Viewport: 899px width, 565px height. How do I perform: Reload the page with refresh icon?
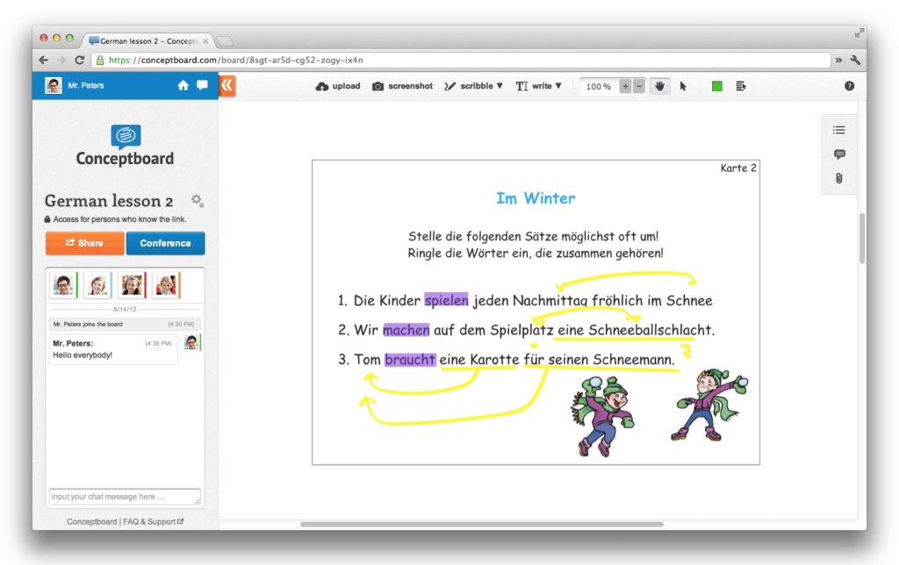click(80, 60)
